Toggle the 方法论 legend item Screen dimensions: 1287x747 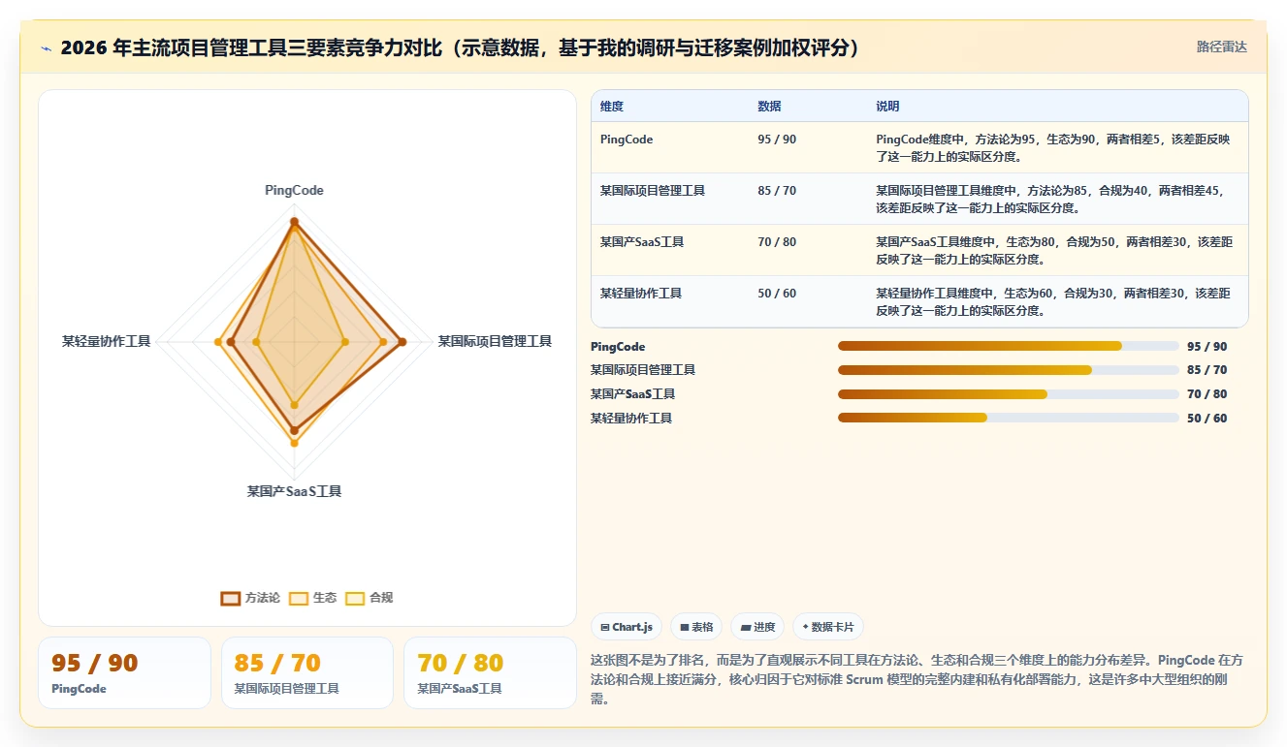click(250, 598)
